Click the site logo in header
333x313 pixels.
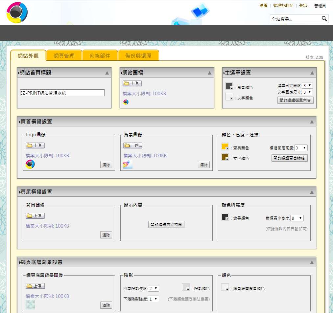coord(17,13)
